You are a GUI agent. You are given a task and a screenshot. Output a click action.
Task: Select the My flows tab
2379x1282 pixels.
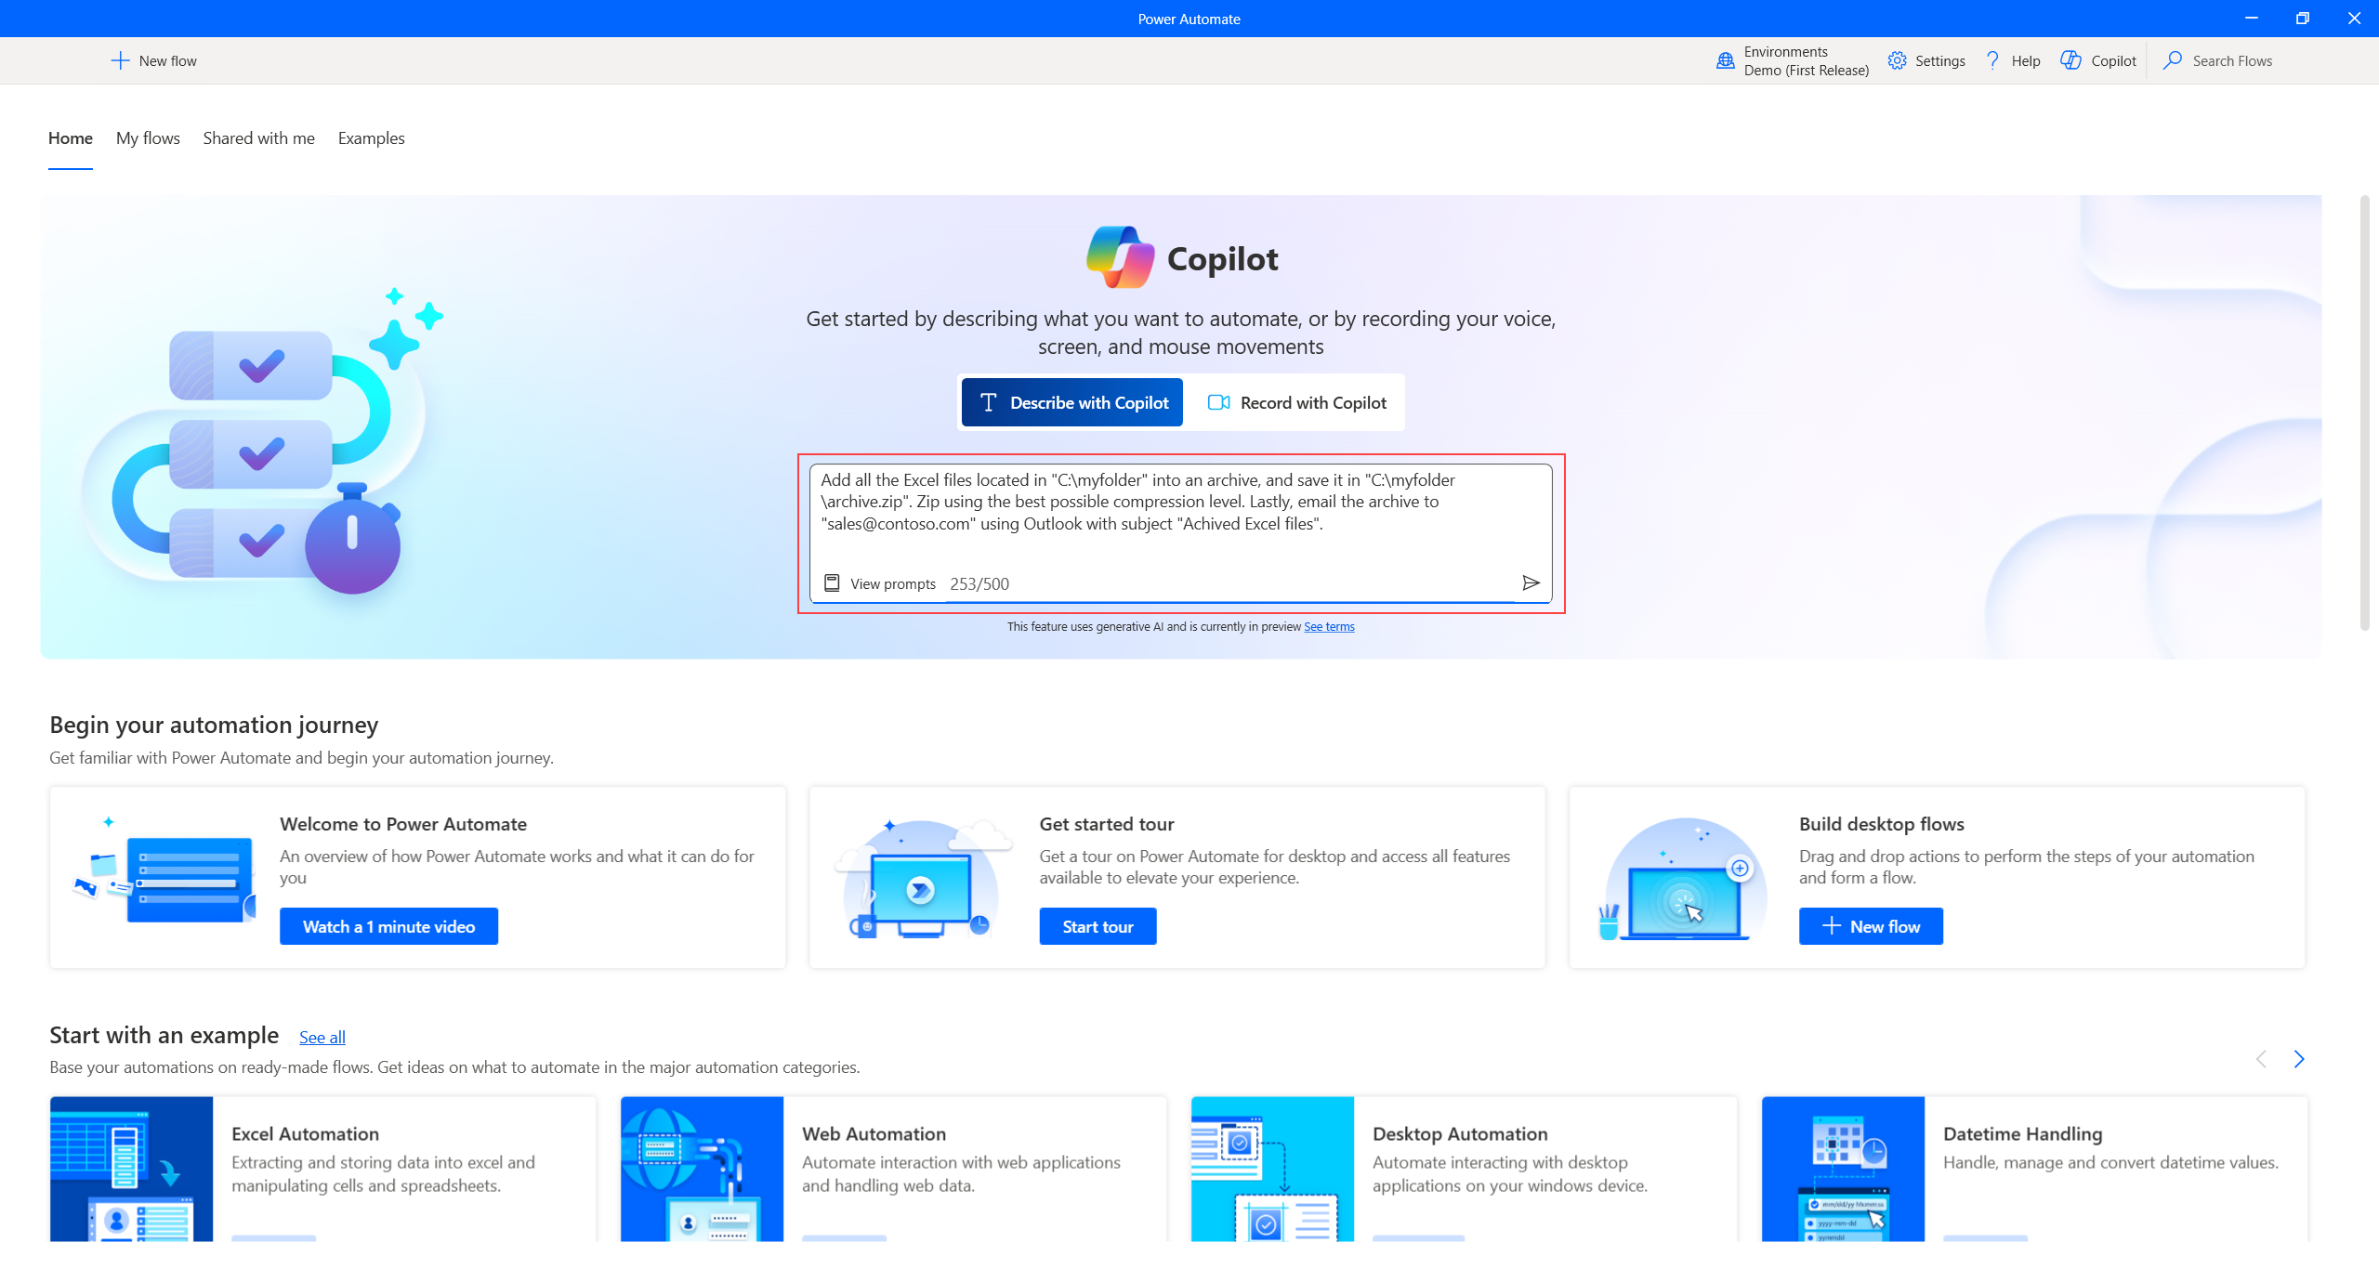click(x=147, y=139)
